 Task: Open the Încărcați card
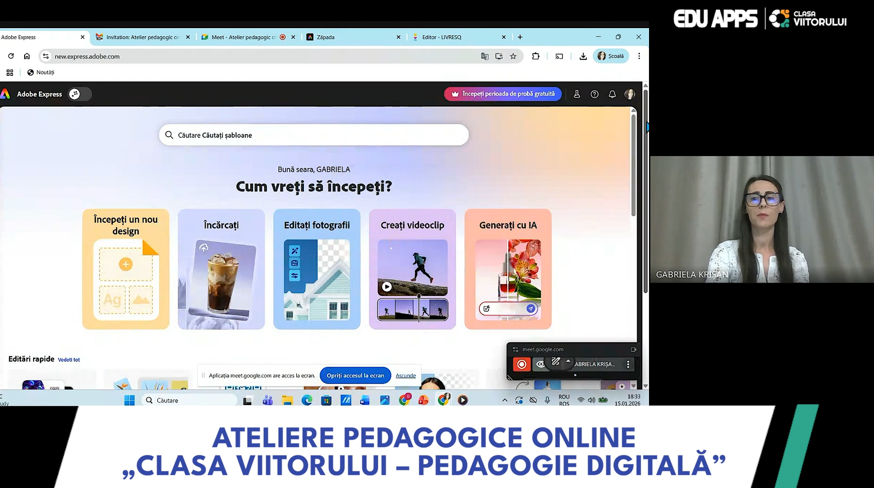pos(222,269)
